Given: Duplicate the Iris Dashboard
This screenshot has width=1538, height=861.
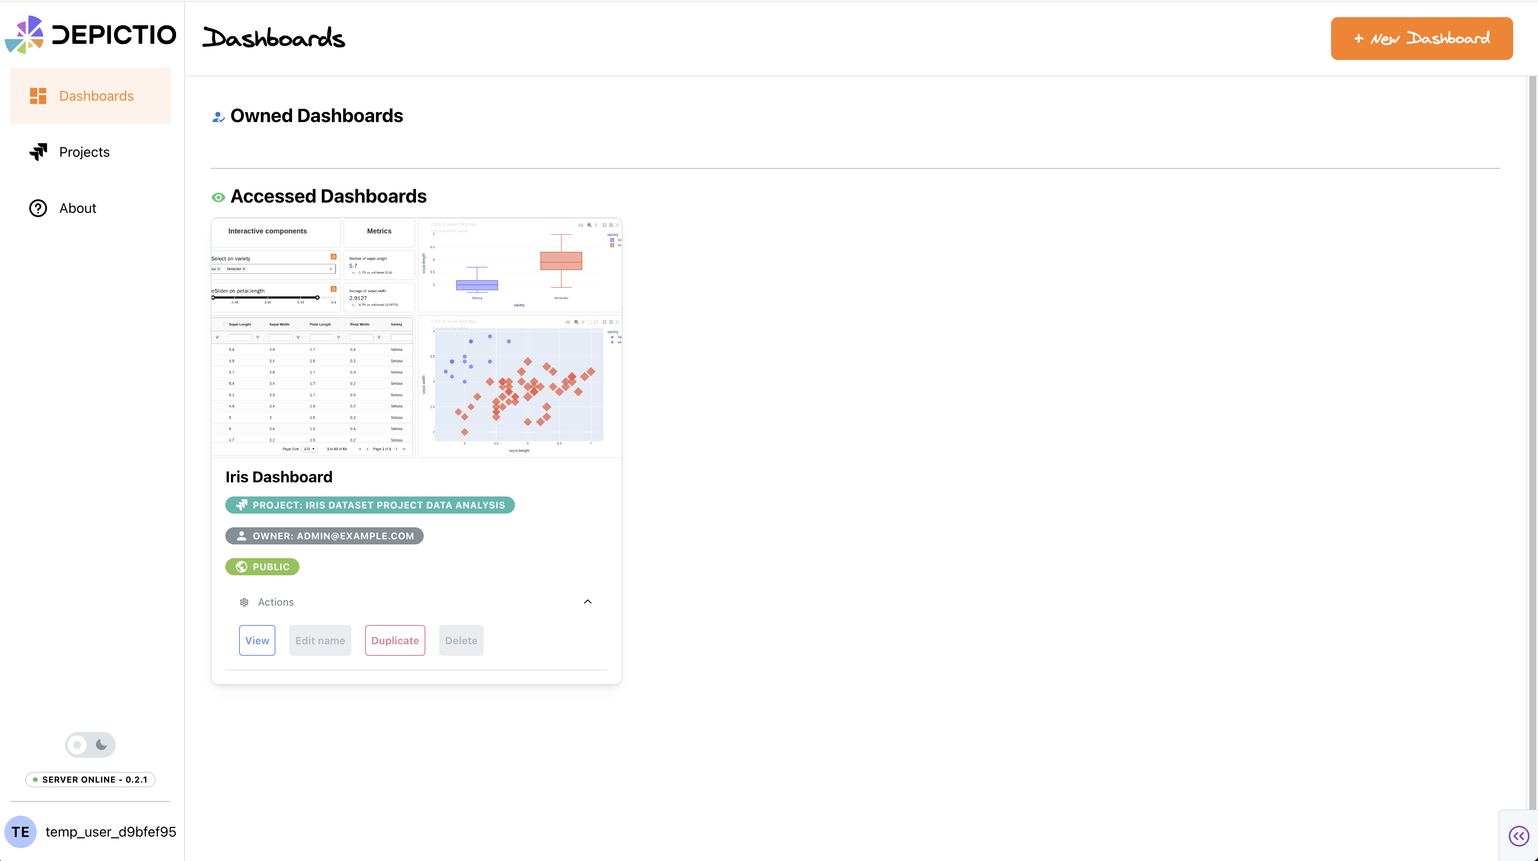Looking at the screenshot, I should tap(395, 640).
